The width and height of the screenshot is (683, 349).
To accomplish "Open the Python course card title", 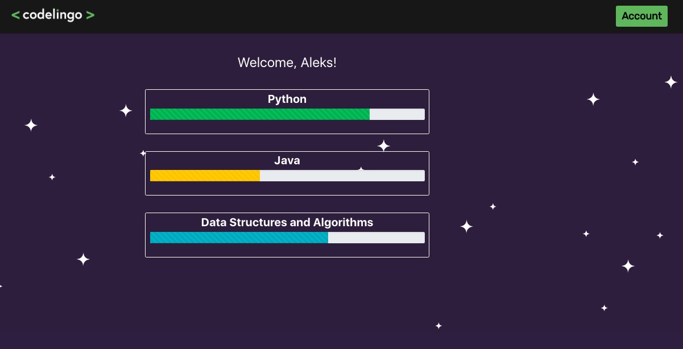I will tap(287, 99).
